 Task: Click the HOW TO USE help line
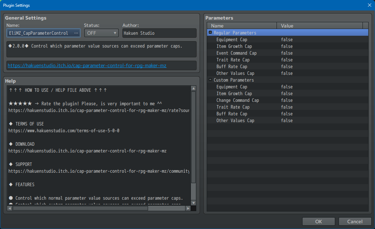click(58, 90)
